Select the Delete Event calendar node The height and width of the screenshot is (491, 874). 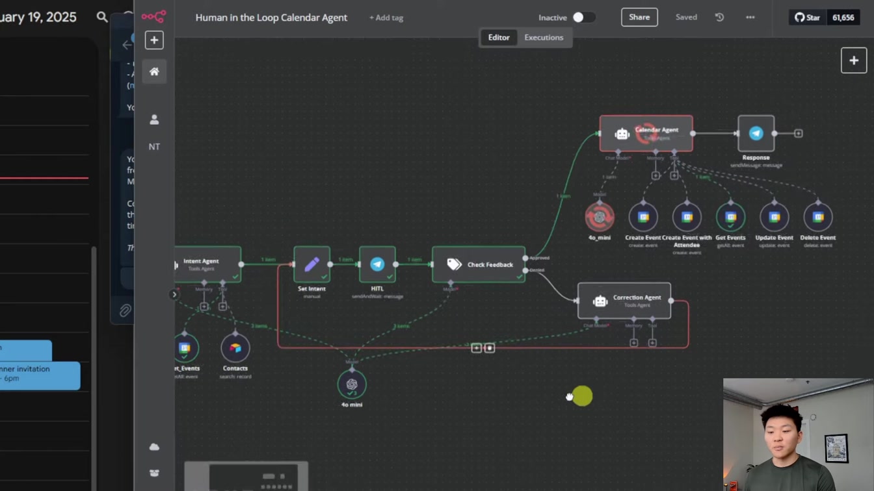[x=818, y=217]
